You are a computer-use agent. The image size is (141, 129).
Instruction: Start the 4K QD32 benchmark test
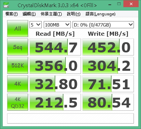click(x=18, y=102)
